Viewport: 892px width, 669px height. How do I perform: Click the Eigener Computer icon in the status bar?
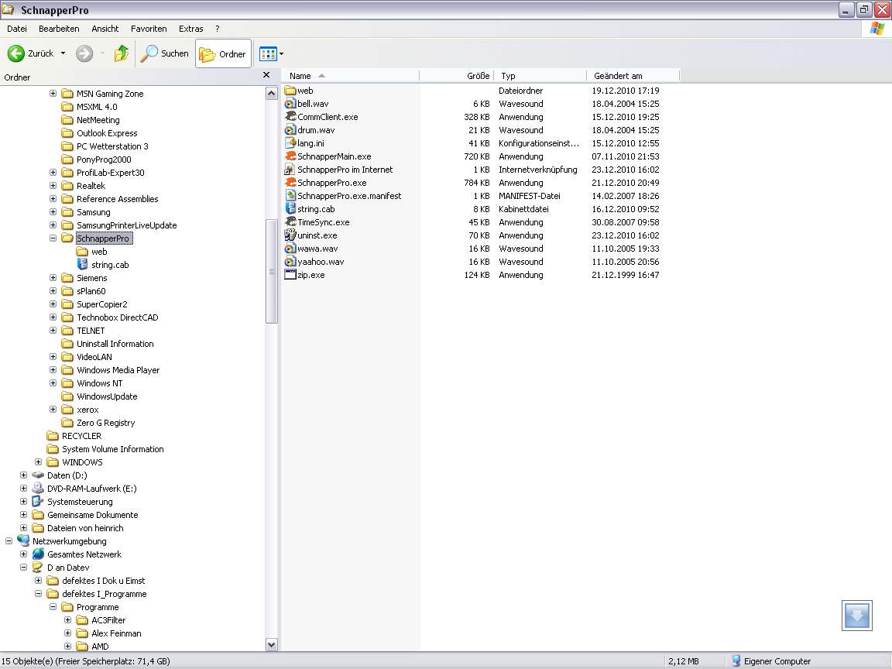pos(734,660)
